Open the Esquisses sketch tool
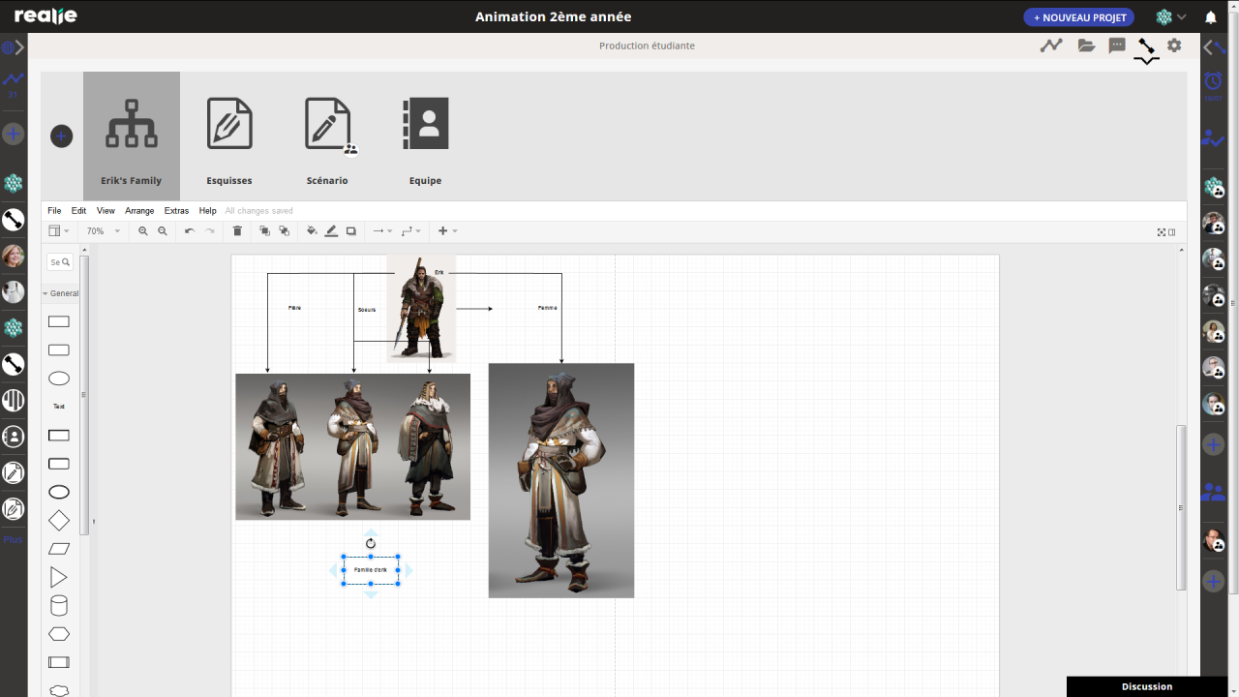1239x697 pixels. pos(229,136)
